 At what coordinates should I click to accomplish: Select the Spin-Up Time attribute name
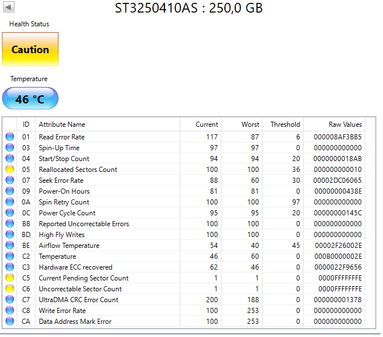pos(59,148)
